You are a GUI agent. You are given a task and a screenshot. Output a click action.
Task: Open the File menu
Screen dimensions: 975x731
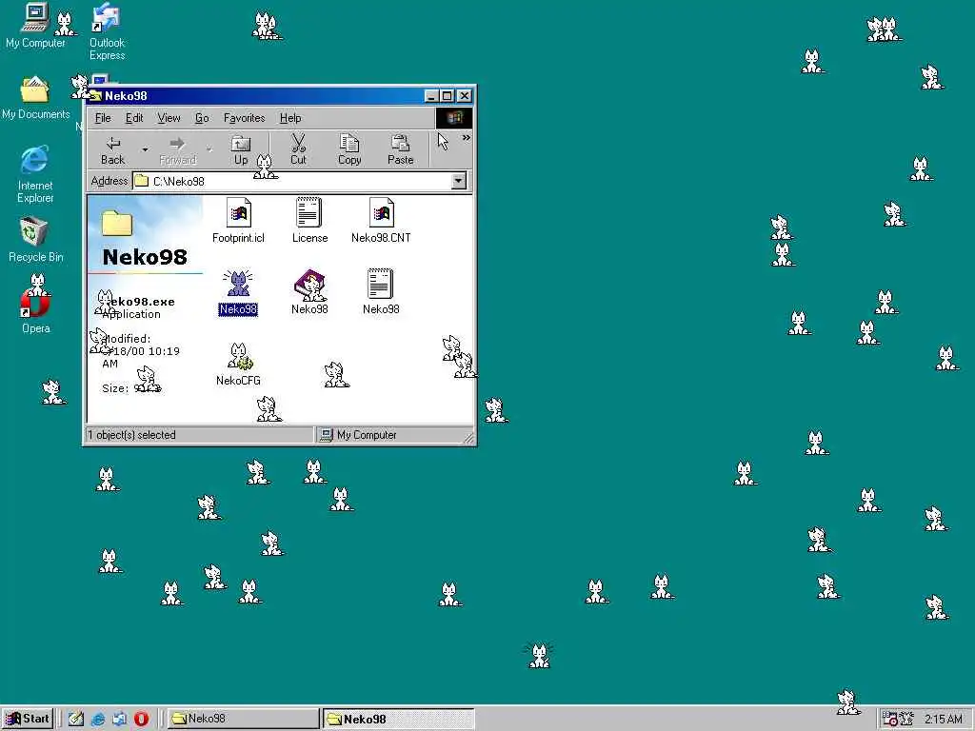(x=103, y=118)
